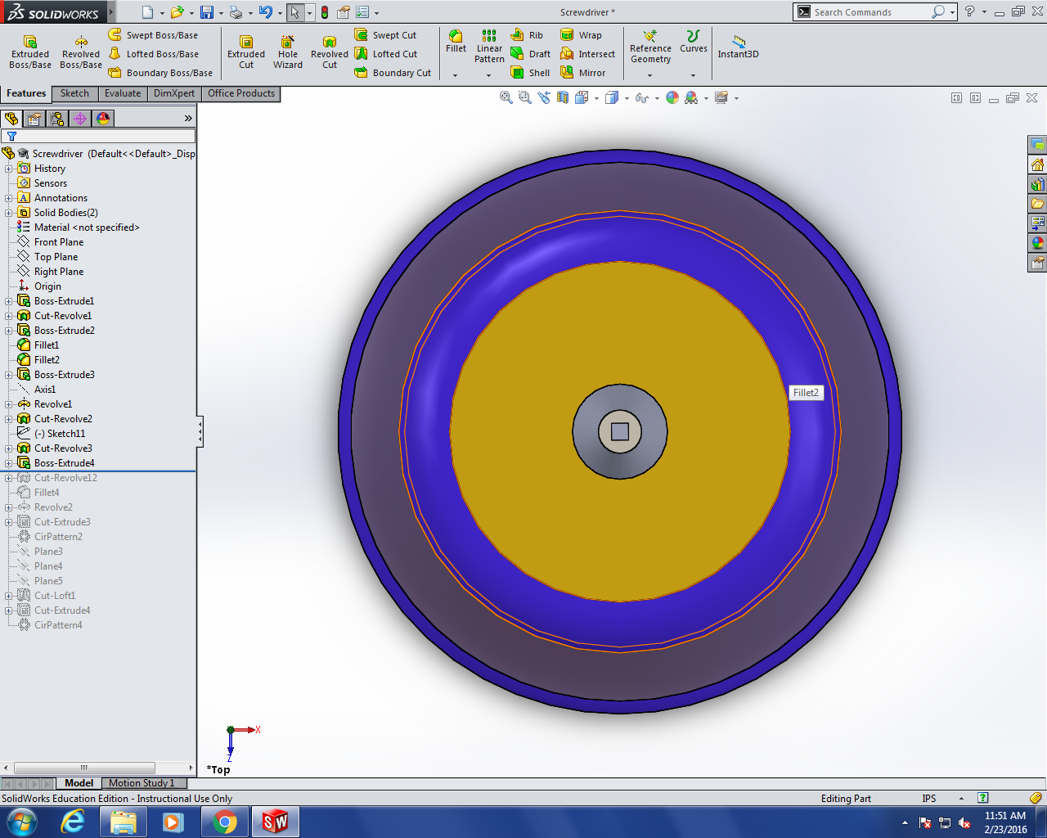Open the View Orientation dropdown arrow
The image size is (1047, 838).
pyautogui.click(x=596, y=99)
